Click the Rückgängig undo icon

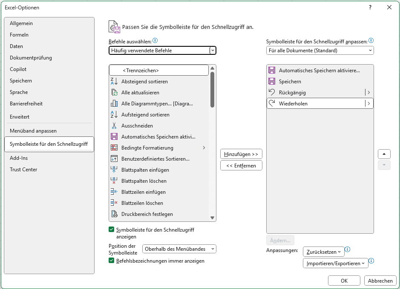click(x=272, y=92)
